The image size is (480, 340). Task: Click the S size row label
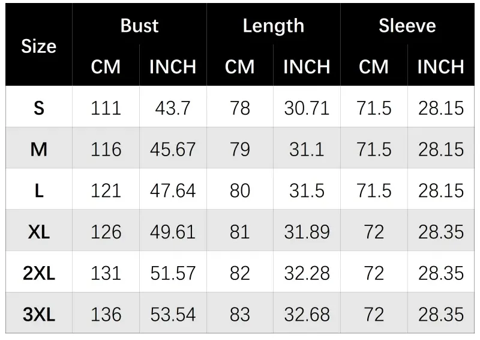click(x=38, y=108)
